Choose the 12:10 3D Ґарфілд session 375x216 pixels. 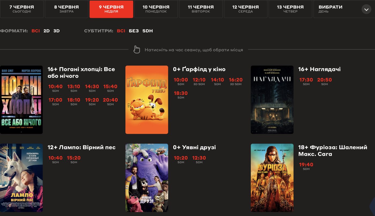[x=199, y=81]
